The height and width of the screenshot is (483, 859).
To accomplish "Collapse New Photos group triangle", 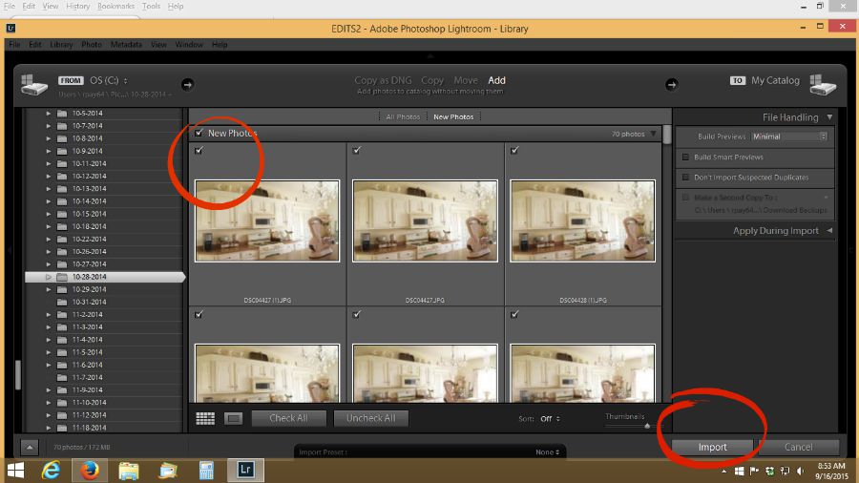I will point(653,134).
